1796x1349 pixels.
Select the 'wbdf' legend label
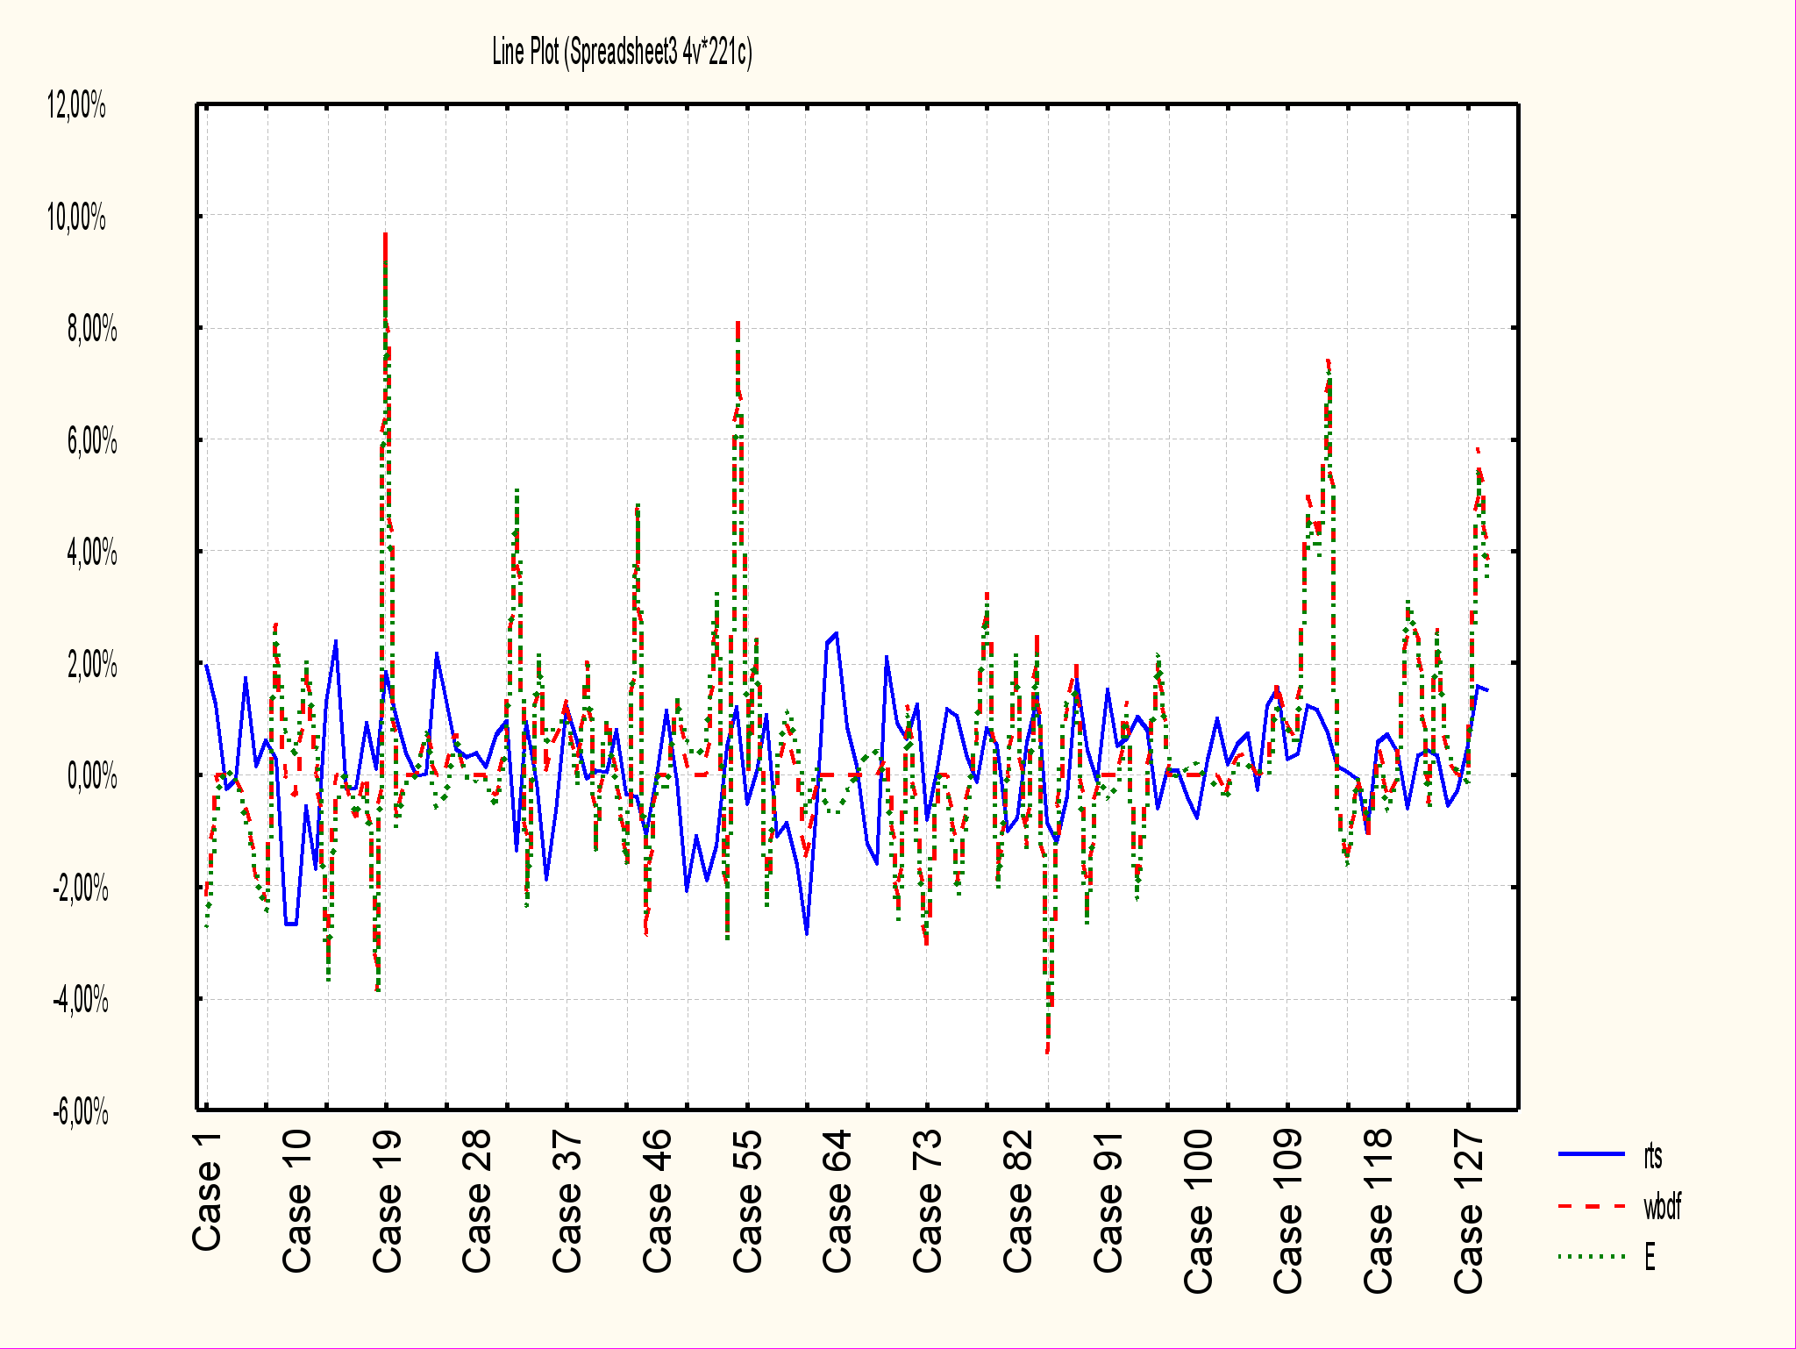pos(1662,1207)
